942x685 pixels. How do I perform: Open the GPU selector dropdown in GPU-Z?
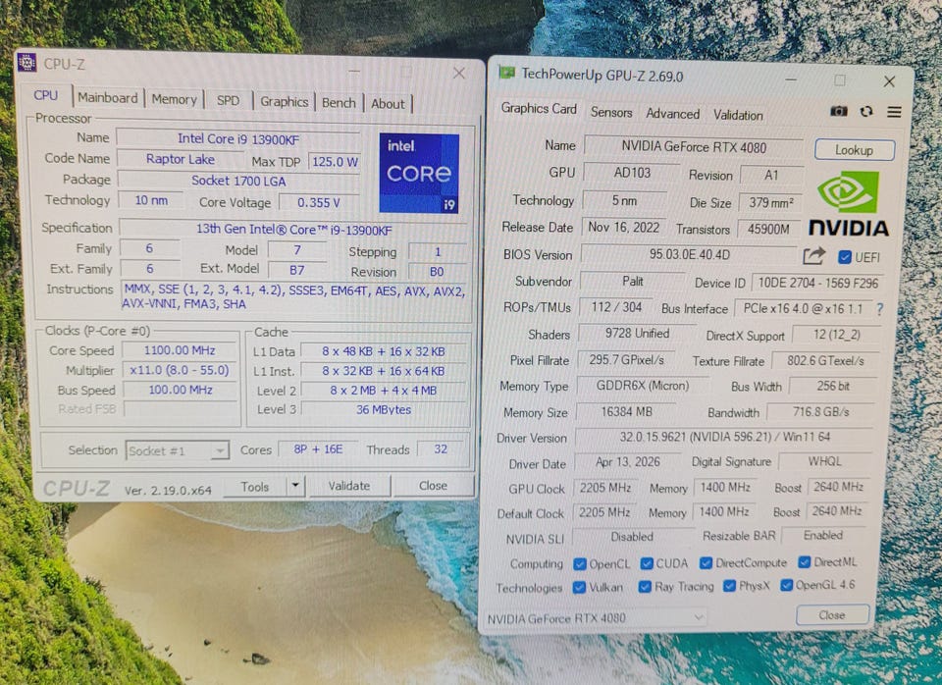[596, 617]
